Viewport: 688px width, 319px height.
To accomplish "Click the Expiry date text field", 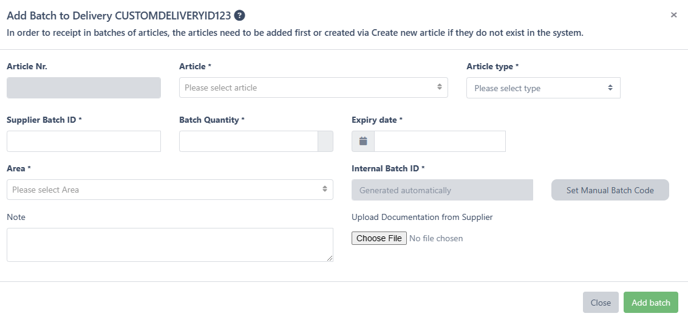I will (440, 142).
